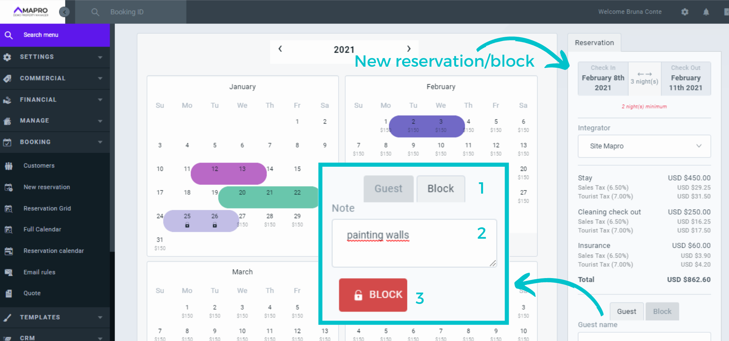Viewport: 729px width, 341px height.
Task: Open the Quote menu entry
Action: [x=32, y=293]
